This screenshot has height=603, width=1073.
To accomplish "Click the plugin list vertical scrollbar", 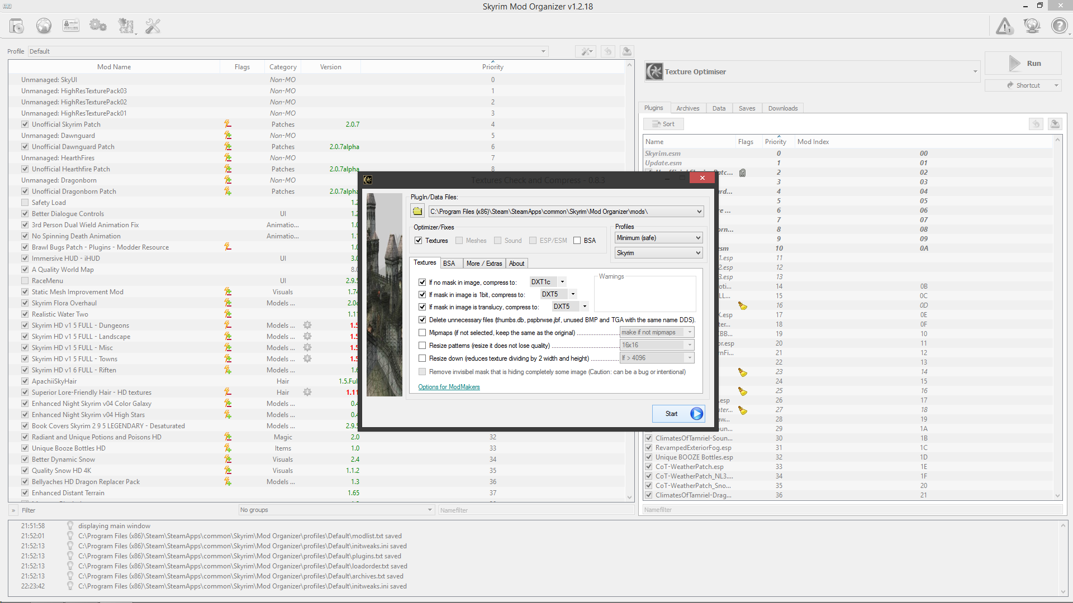I will coord(1057,317).
